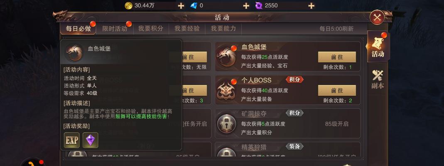
Task: Click 前往 button for 个人BOSS
Action: click(337, 90)
